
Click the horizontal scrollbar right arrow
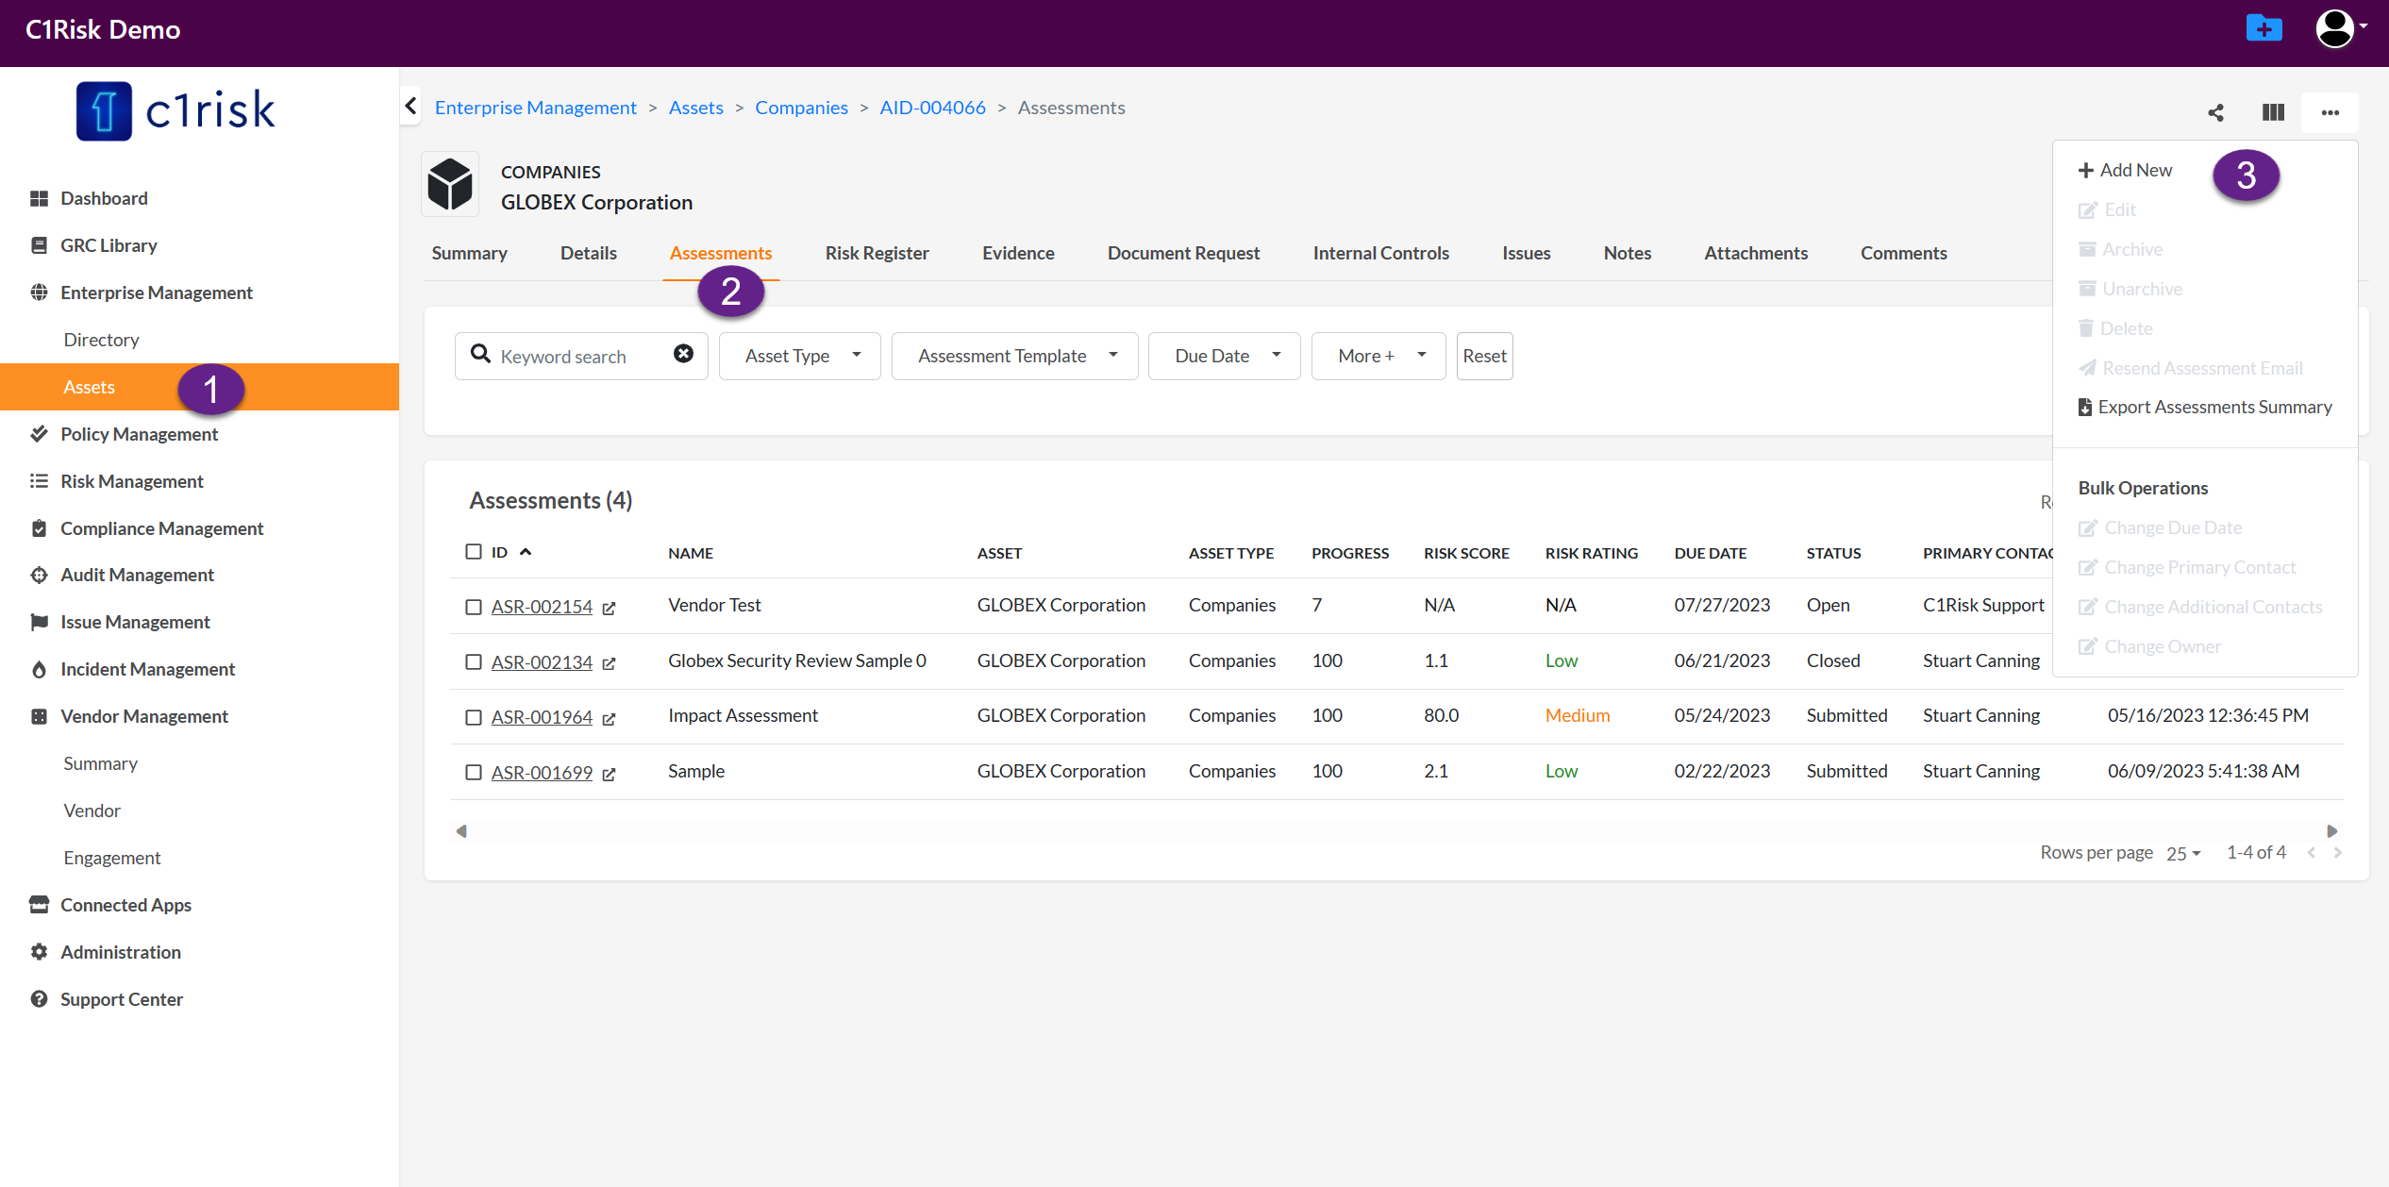(x=2331, y=831)
